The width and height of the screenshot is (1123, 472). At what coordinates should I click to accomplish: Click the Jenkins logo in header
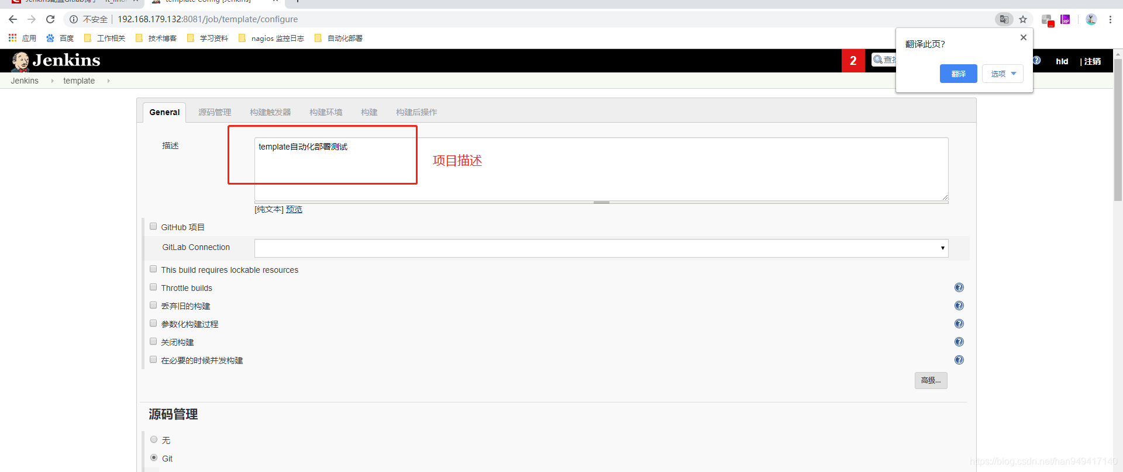click(x=56, y=60)
